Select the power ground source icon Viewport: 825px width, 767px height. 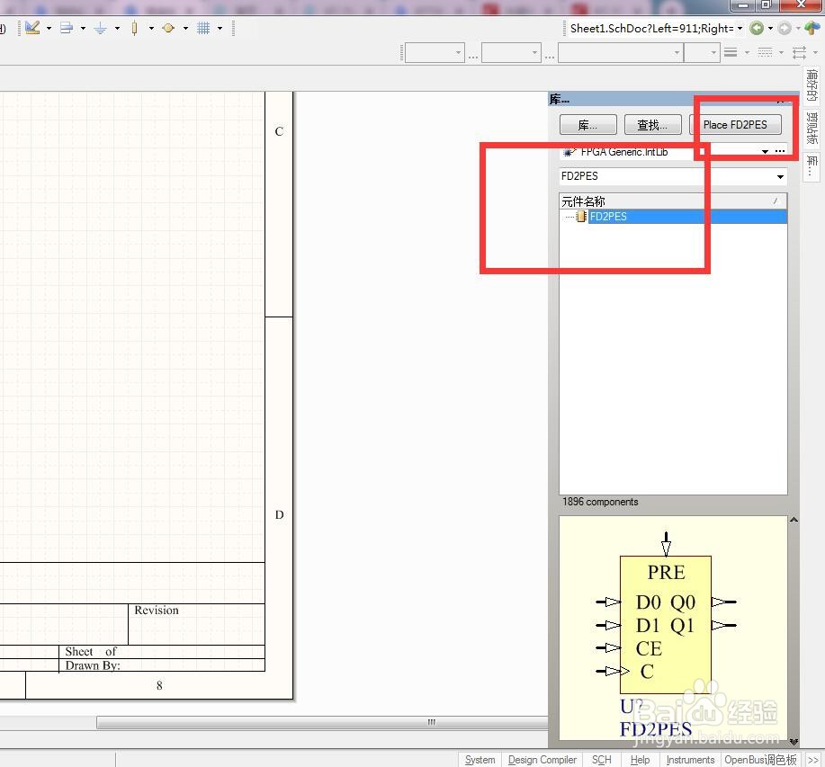100,28
